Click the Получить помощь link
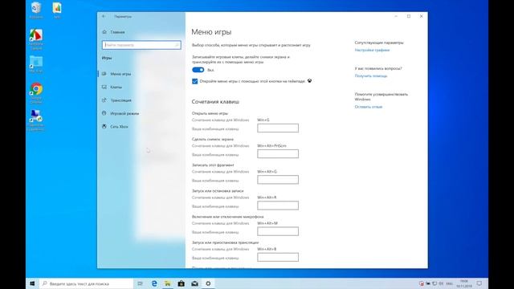Screen dimensions: 514x289 tap(371, 76)
